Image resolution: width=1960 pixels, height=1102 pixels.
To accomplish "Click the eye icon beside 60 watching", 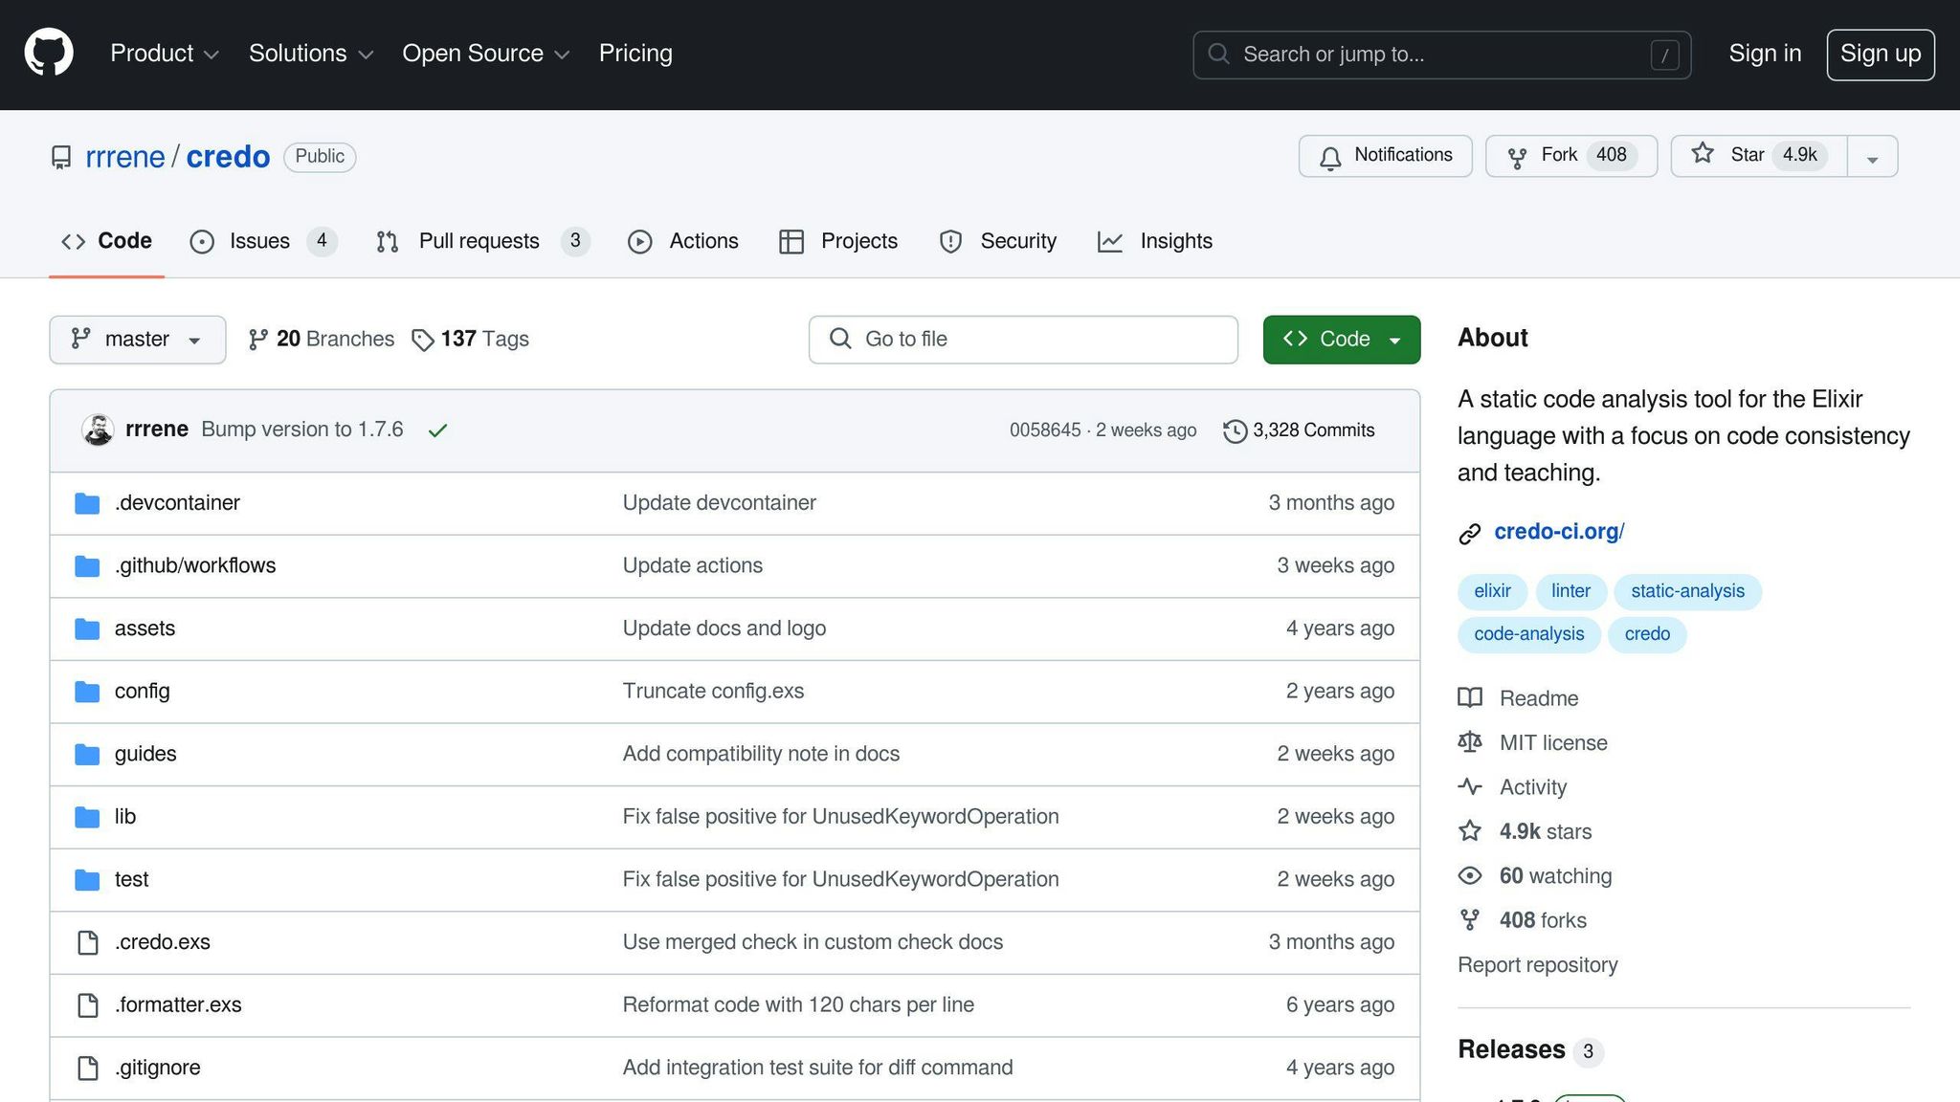I will click(x=1469, y=876).
